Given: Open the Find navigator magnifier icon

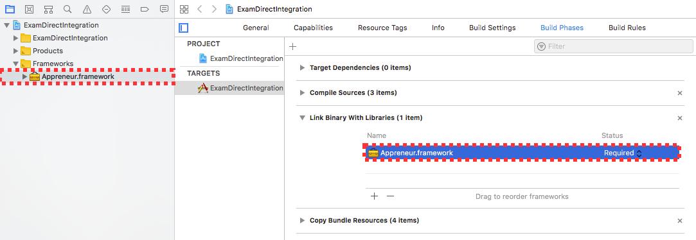Looking at the screenshot, I should pos(67,9).
